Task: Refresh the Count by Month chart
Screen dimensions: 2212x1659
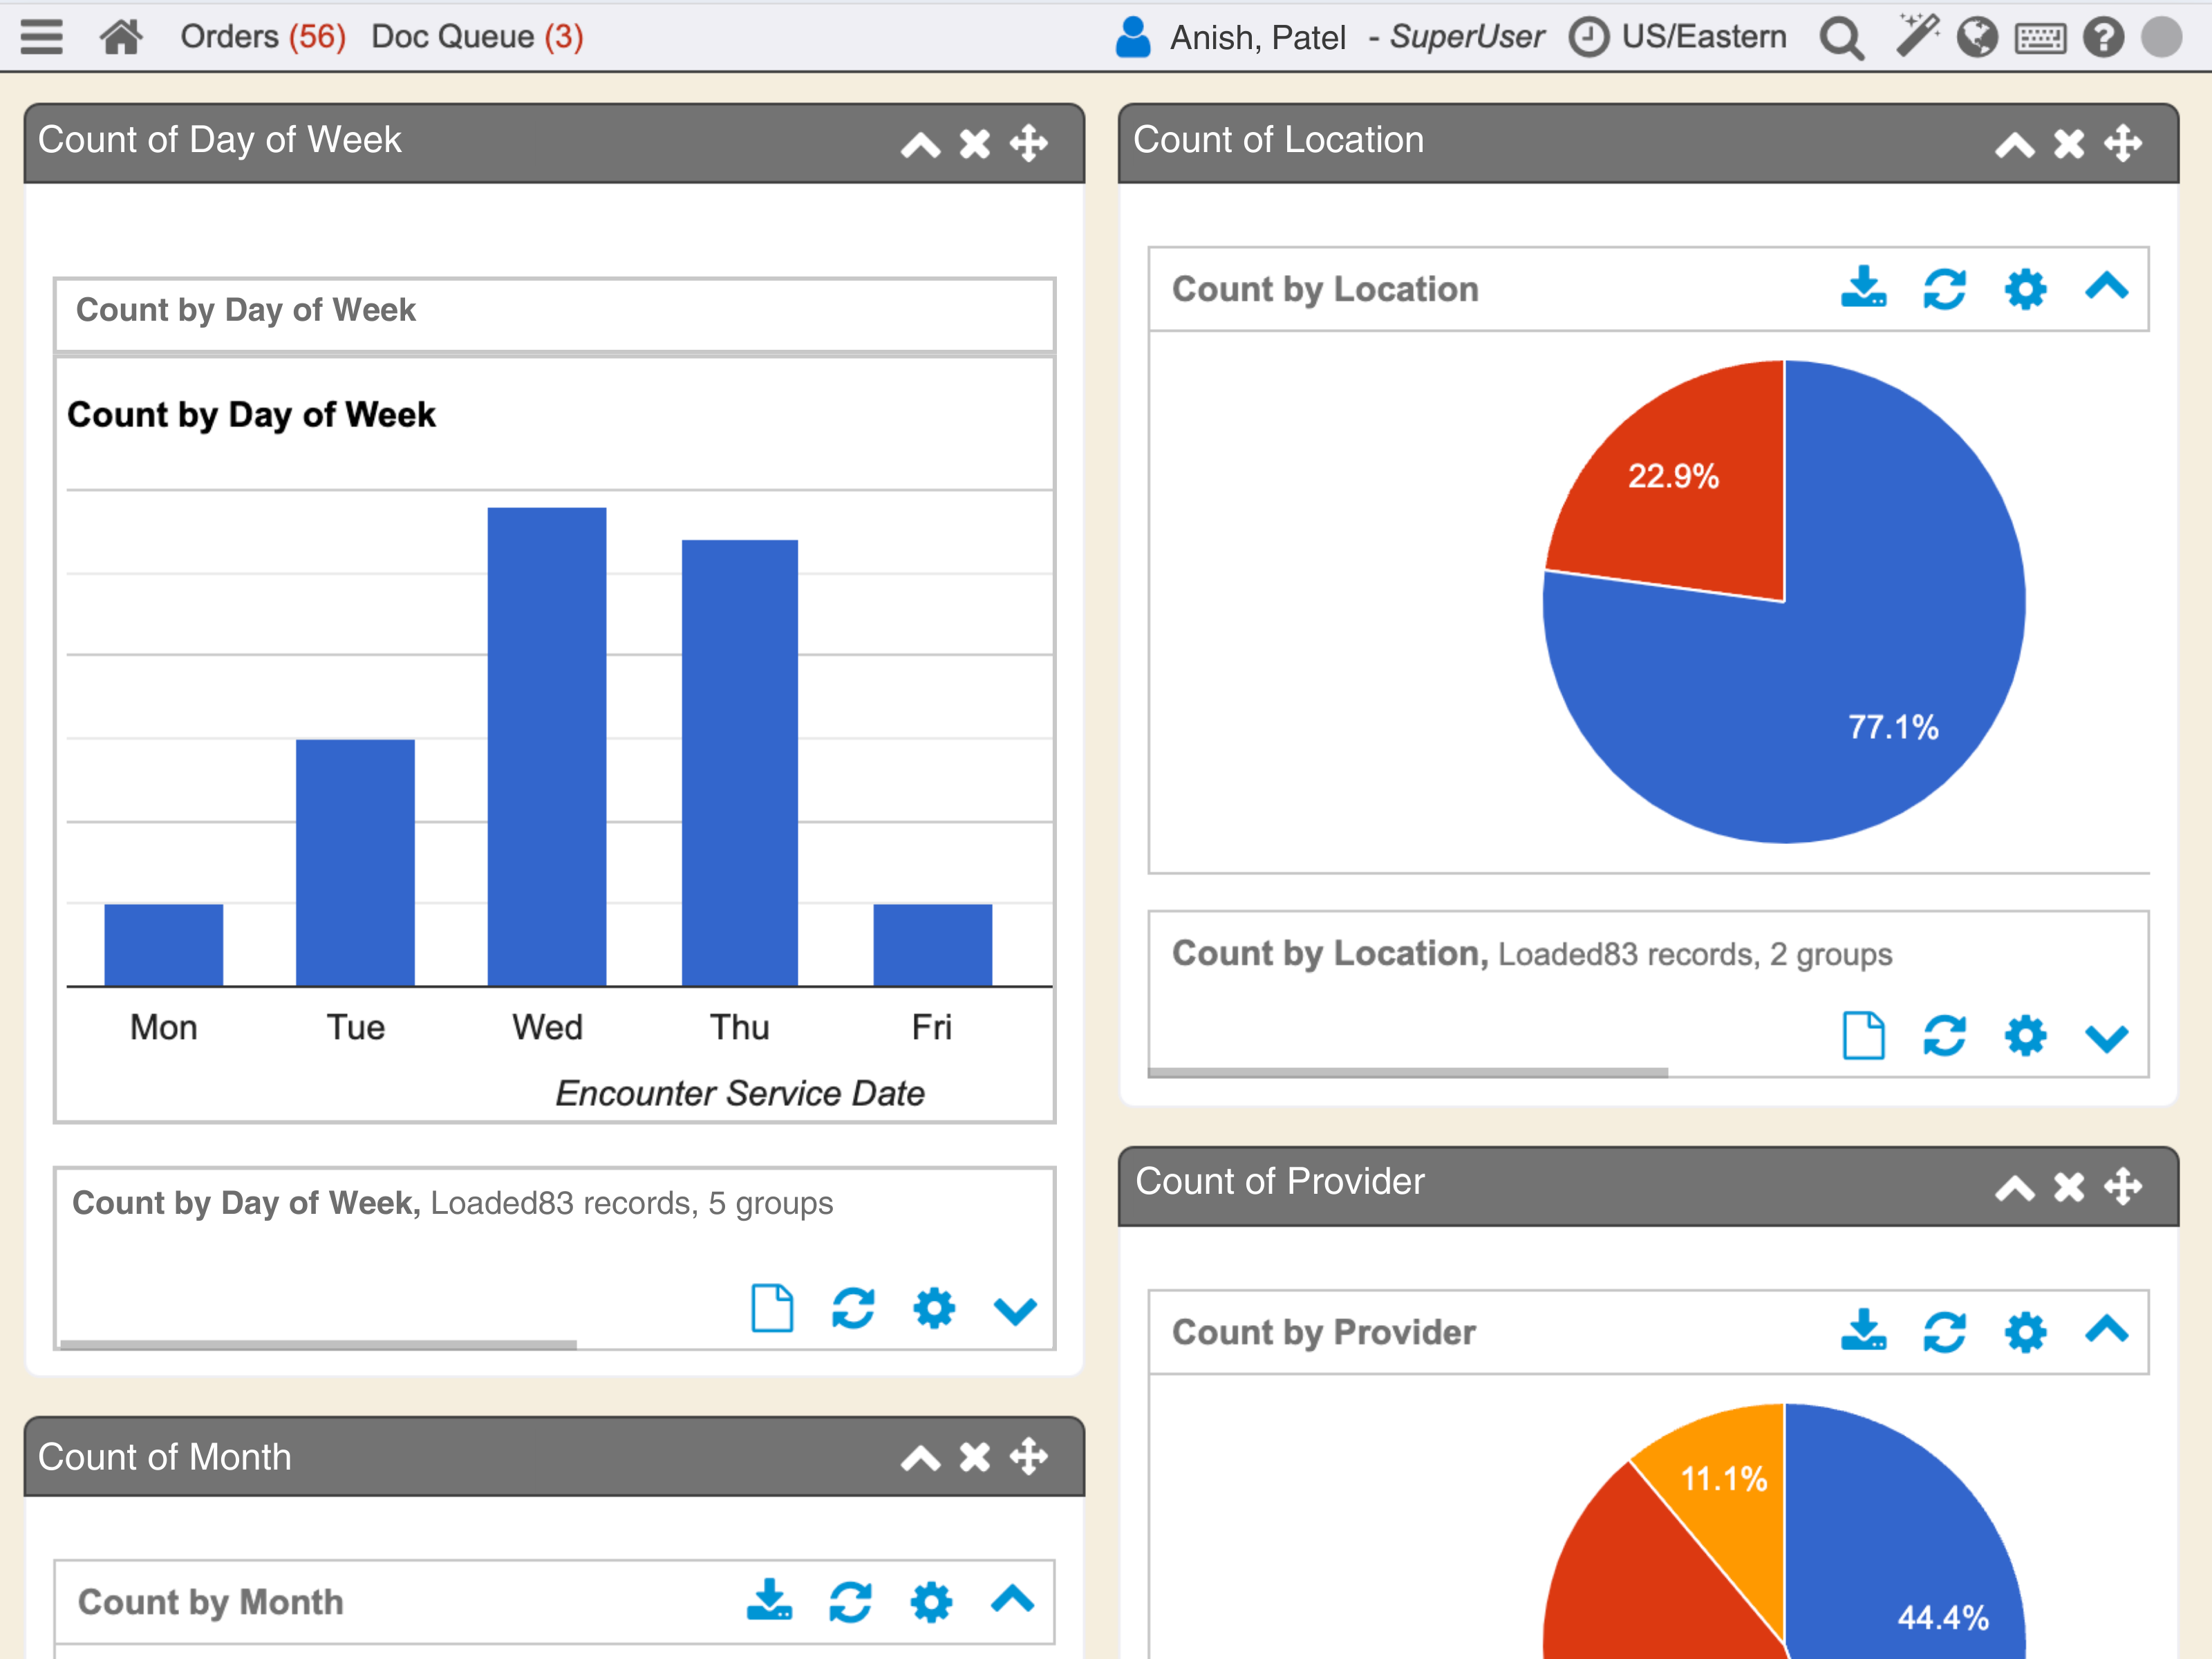Action: coord(850,1602)
